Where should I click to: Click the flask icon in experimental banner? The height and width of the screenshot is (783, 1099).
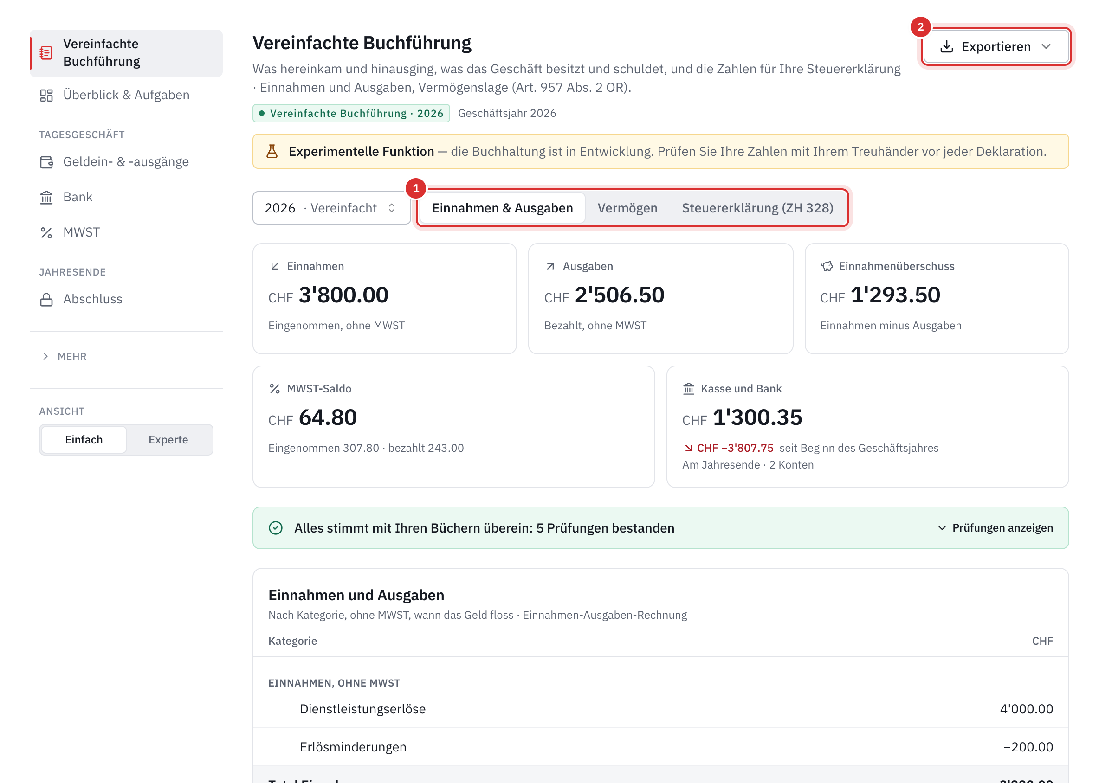coord(272,151)
